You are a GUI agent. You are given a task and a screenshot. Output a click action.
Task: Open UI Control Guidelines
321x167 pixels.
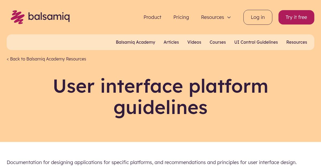coord(256,42)
